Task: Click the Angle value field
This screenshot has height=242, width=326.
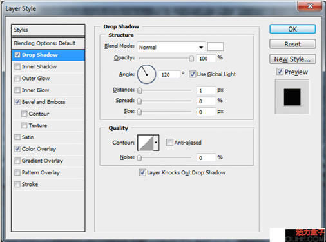Action: tap(169, 74)
